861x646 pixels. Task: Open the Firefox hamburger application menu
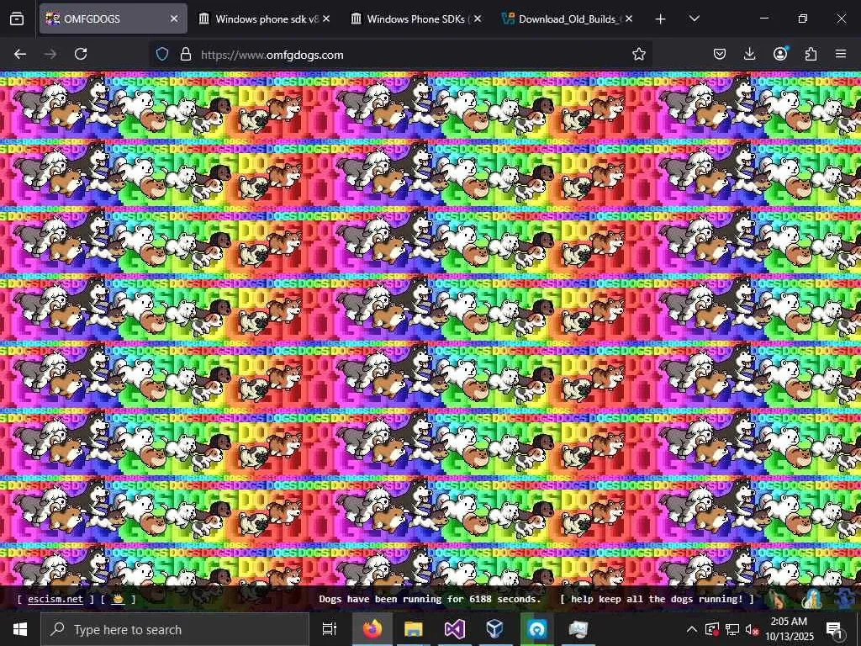(841, 54)
